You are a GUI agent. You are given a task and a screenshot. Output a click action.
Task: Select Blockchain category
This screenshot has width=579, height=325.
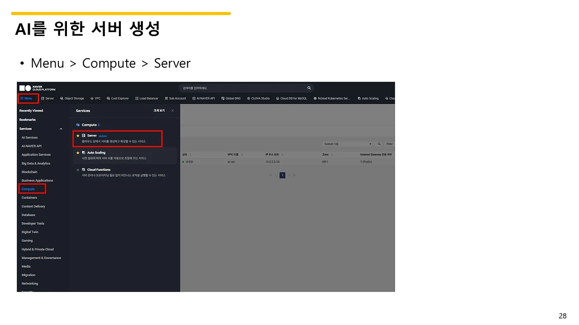click(x=29, y=172)
